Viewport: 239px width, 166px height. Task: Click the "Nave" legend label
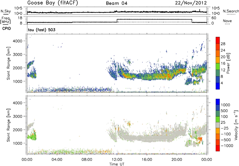(227, 21)
